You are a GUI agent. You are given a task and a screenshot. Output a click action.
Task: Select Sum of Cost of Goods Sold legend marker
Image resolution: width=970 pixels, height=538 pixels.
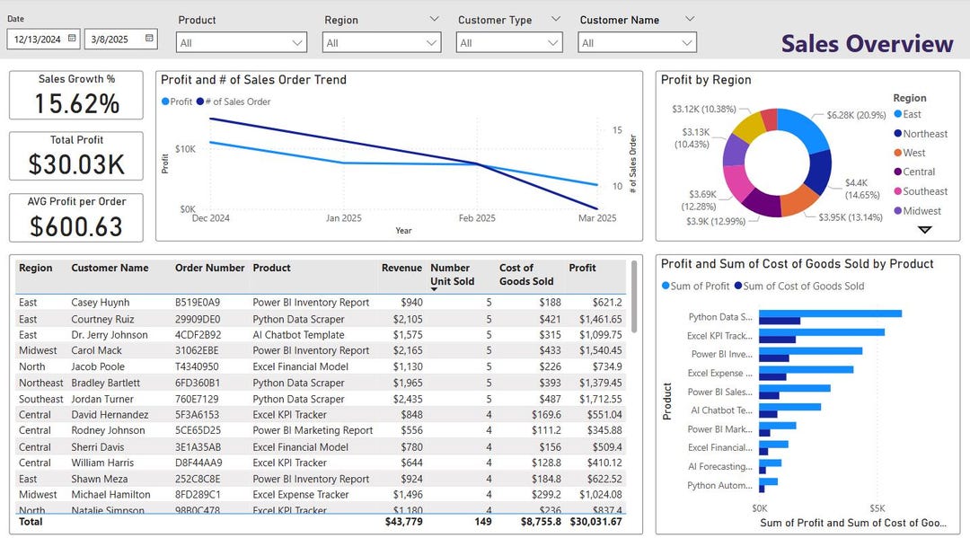[738, 286]
